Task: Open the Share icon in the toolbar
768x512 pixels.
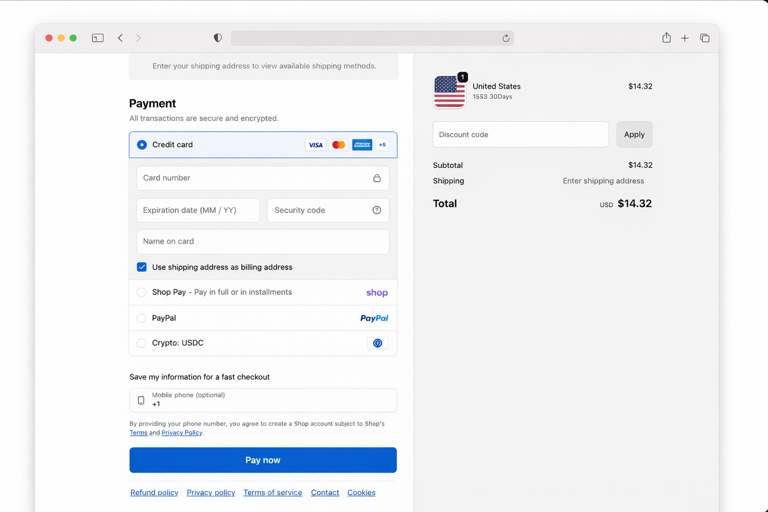Action: click(666, 38)
